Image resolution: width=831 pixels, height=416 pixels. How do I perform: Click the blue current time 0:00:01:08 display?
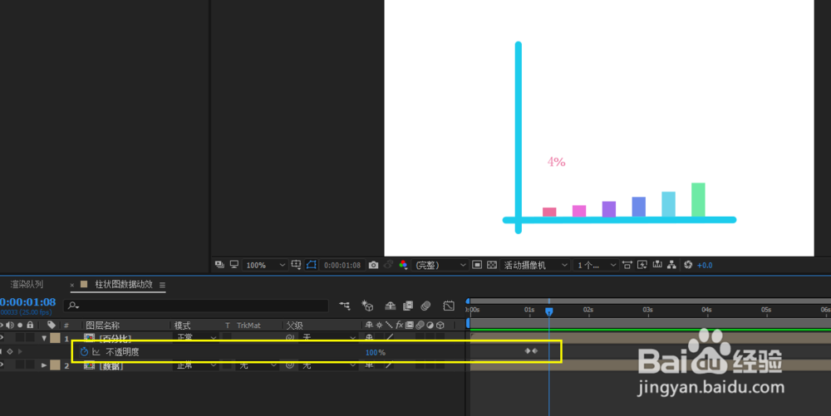pyautogui.click(x=27, y=302)
